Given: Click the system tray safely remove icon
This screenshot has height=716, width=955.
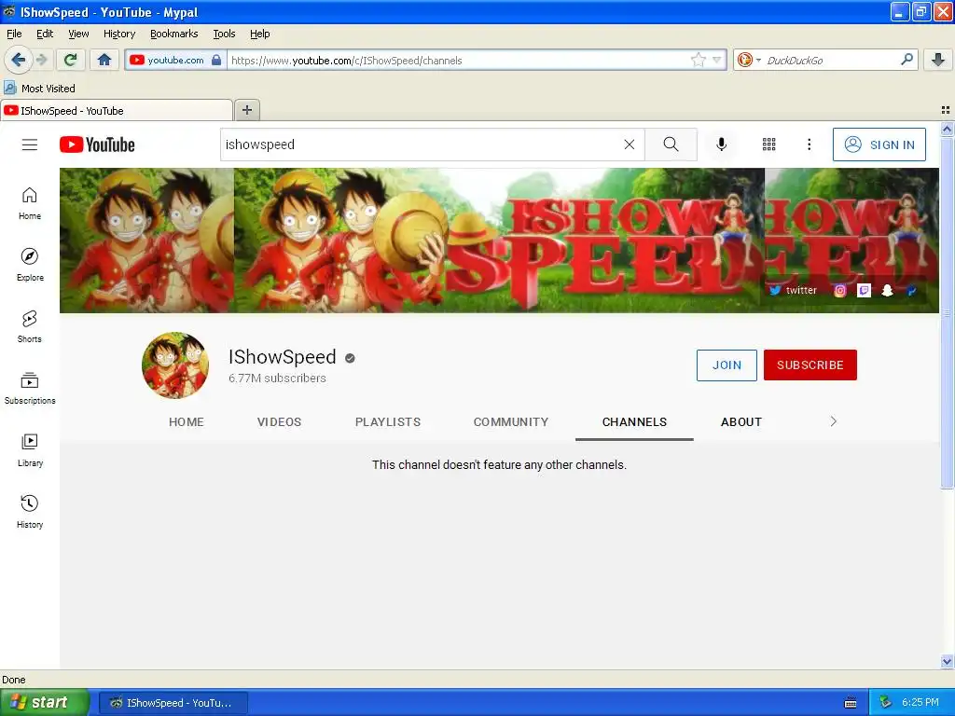Looking at the screenshot, I should click(885, 703).
